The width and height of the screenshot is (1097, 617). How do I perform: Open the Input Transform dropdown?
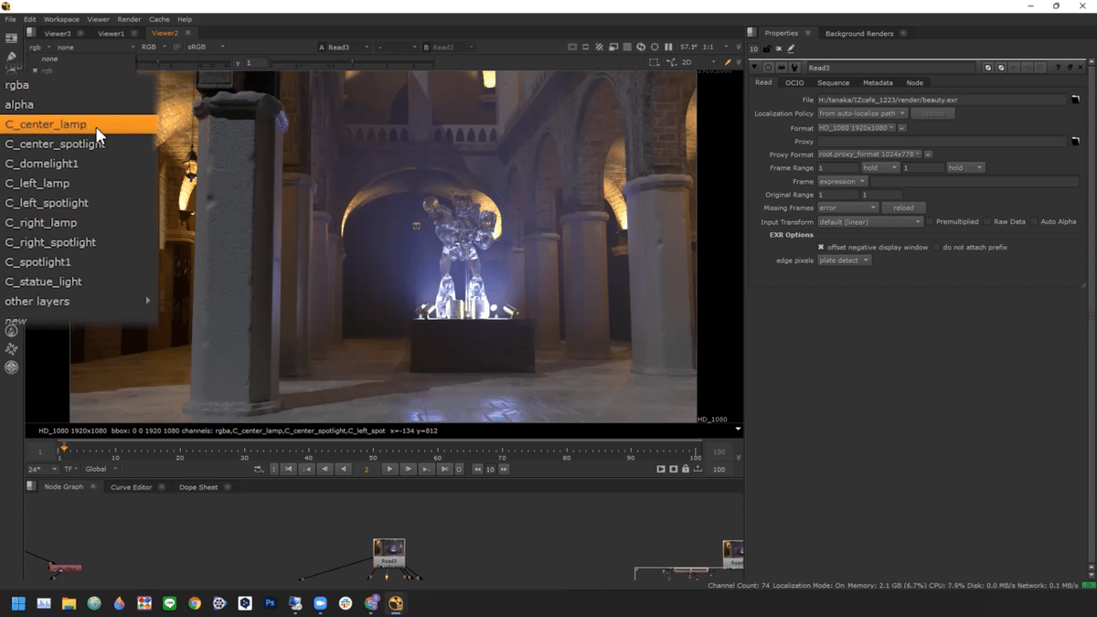(x=869, y=222)
